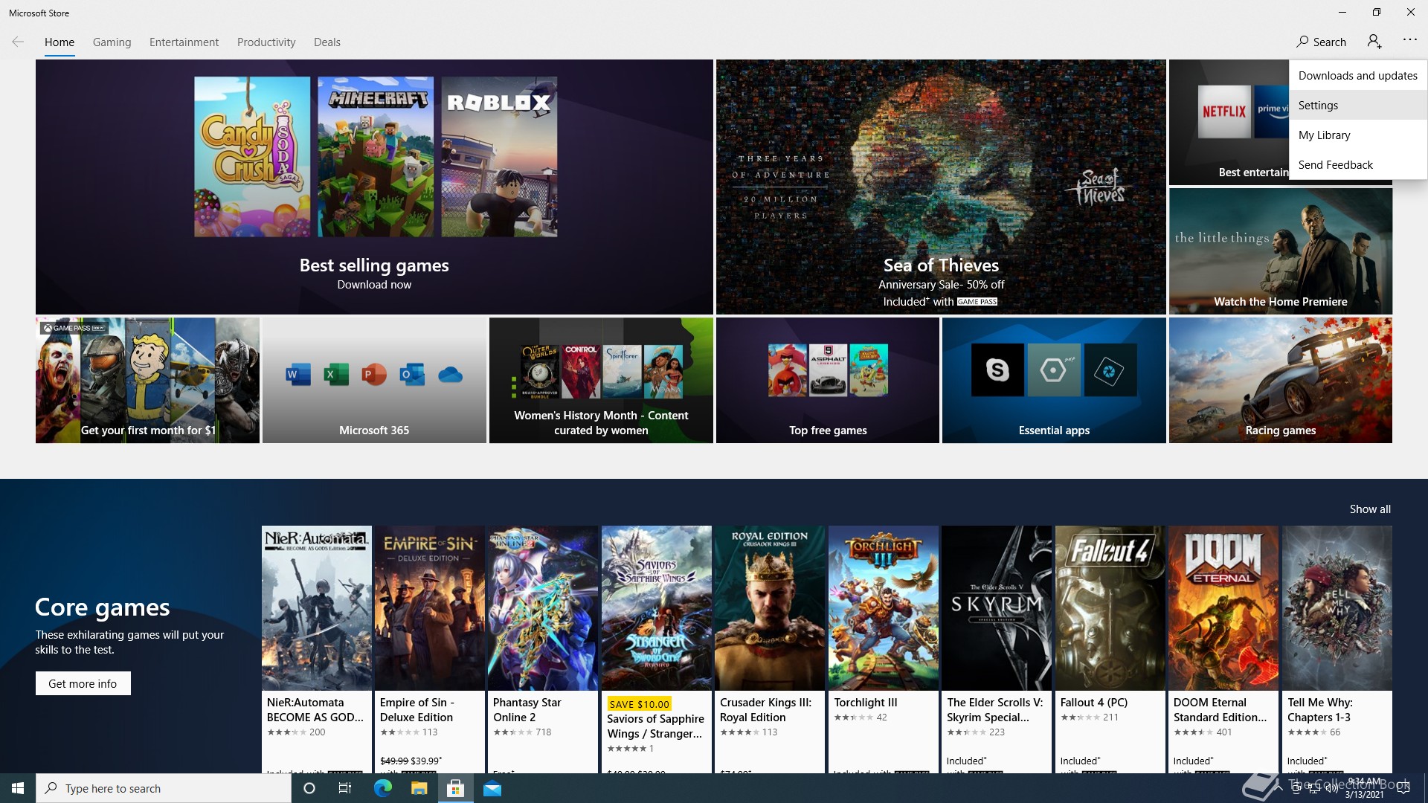This screenshot has height=803, width=1428.
Task: Open the Microsoft 365 promo tile
Action: (x=374, y=381)
